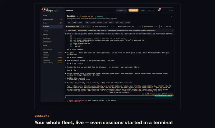Click the New task button
This screenshot has height=128, width=215.
133,10
